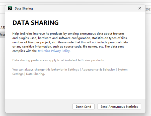Click the 'Help JetBrains improve its products' paragraph
The width and height of the screenshot is (151, 116).
pyautogui.click(x=70, y=42)
